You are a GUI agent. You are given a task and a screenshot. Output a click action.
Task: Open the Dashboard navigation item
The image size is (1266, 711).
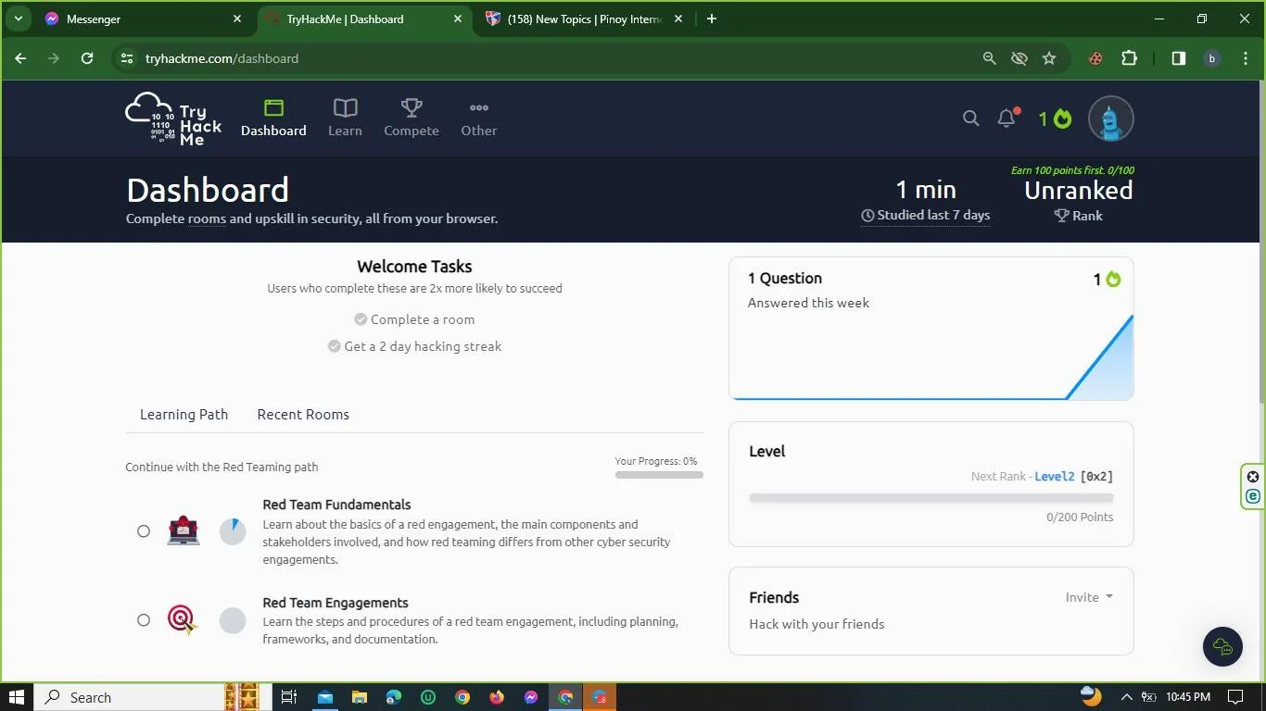click(x=273, y=118)
